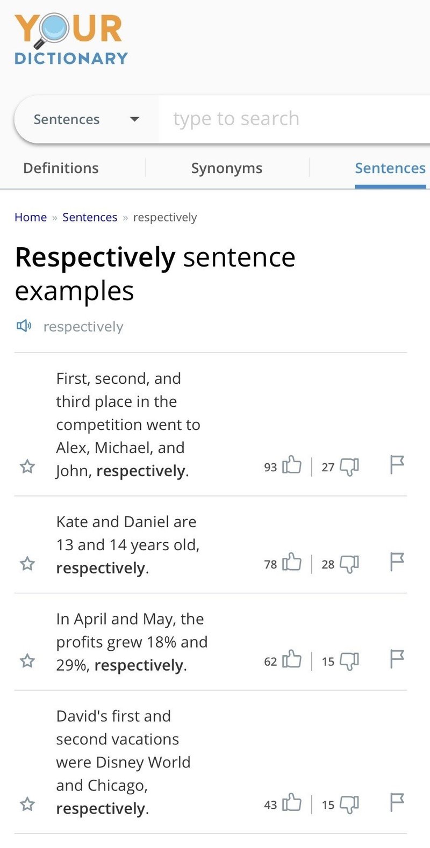Thumbs up the David's vacations sentence
The height and width of the screenshot is (848, 430).
(292, 802)
